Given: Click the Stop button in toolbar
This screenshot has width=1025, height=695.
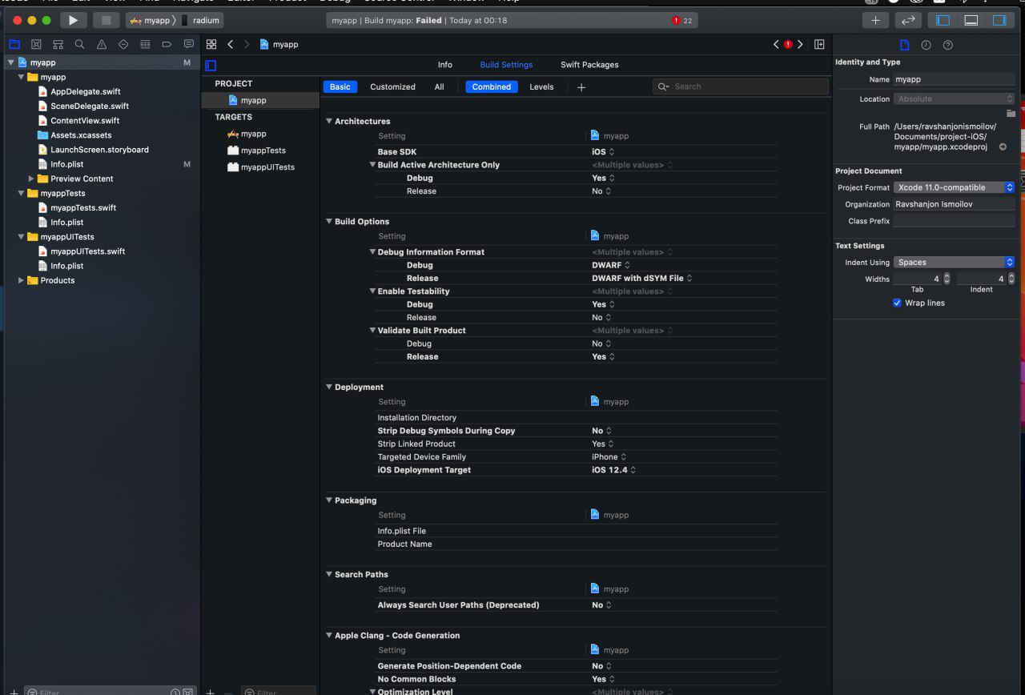Looking at the screenshot, I should point(106,20).
